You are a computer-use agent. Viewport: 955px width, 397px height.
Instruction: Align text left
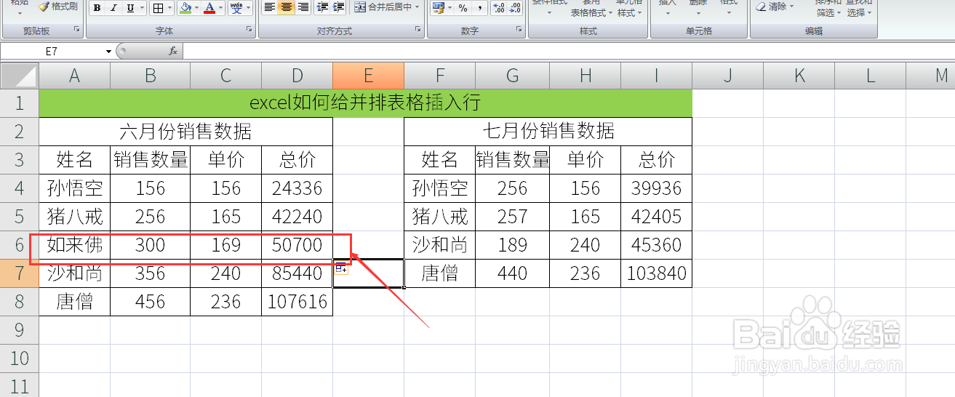tap(269, 7)
